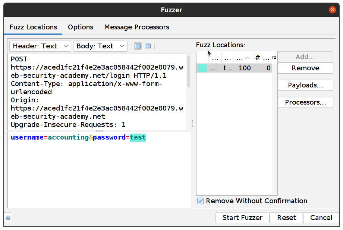343x230 pixels.
Task: Select the split message view icon
Action: (138, 46)
